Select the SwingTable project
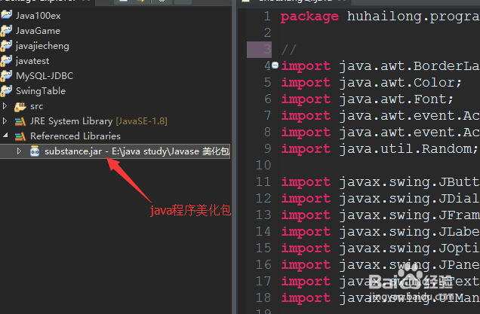 pyautogui.click(x=41, y=90)
